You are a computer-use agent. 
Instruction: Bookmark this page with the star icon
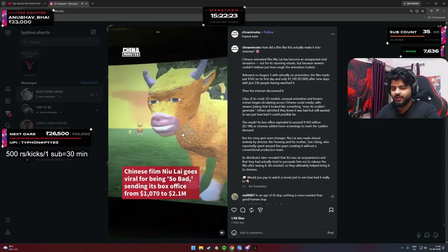coord(422,11)
